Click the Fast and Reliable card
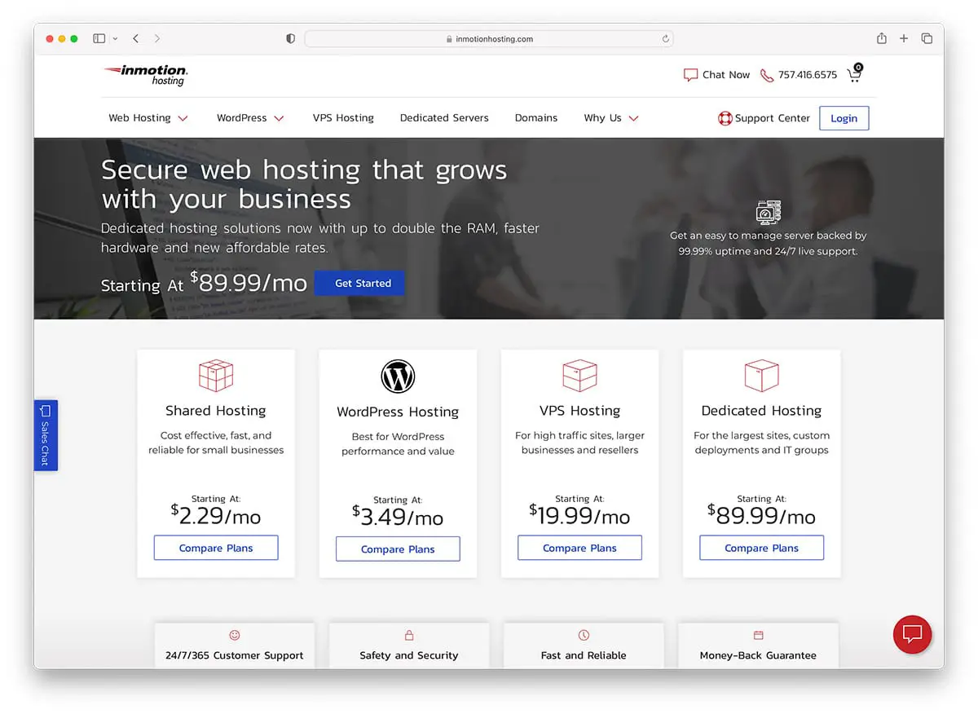Screen dimensions: 978x714 584,645
